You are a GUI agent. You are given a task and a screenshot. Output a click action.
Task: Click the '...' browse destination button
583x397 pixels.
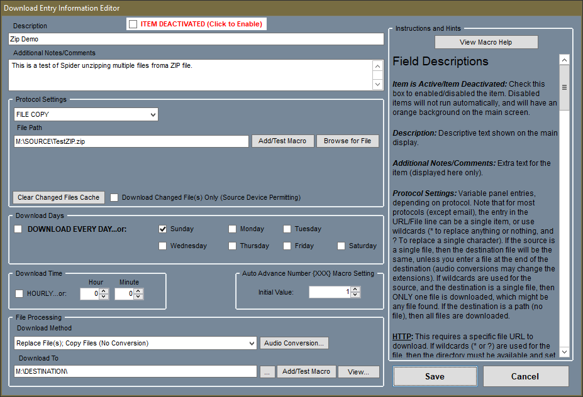tap(267, 372)
